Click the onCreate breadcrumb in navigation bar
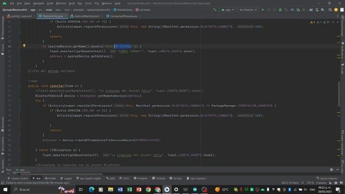 [x=143, y=10]
